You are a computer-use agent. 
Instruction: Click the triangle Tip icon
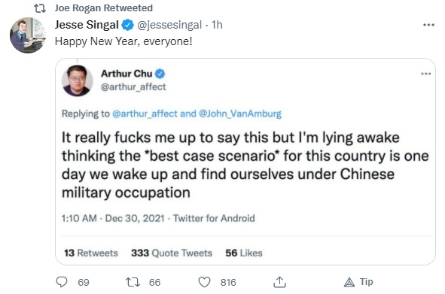coord(349,283)
